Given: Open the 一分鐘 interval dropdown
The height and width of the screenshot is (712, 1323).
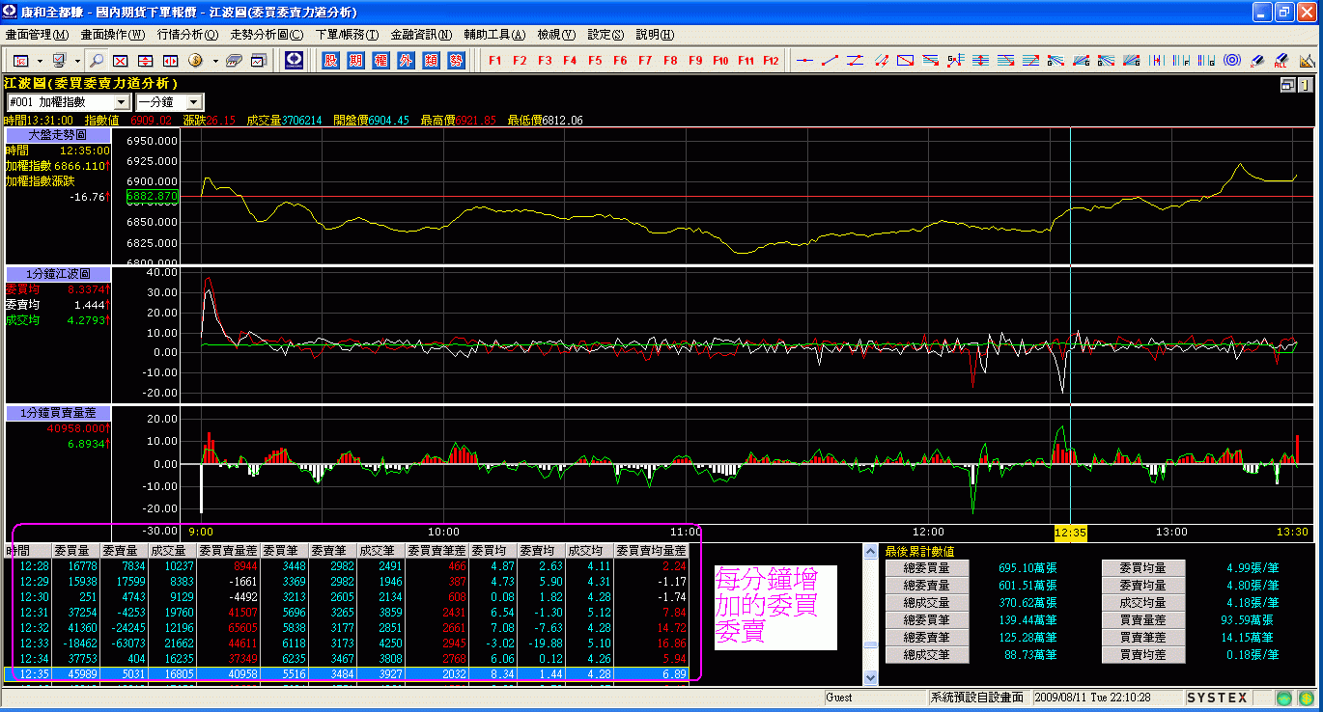Looking at the screenshot, I should point(194,102).
